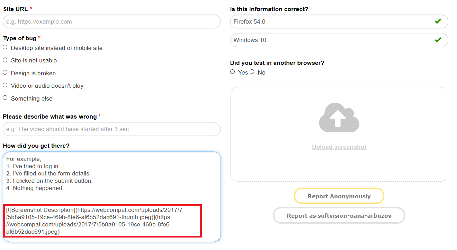Select "Video or audio doesn't play"
Image resolution: width=457 pixels, height=250 pixels.
click(x=5, y=85)
